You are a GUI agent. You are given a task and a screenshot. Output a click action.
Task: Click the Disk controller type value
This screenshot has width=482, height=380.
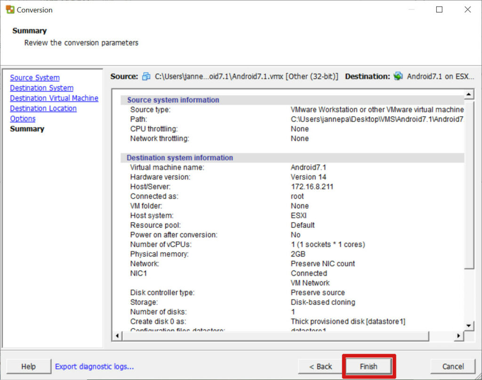click(318, 293)
